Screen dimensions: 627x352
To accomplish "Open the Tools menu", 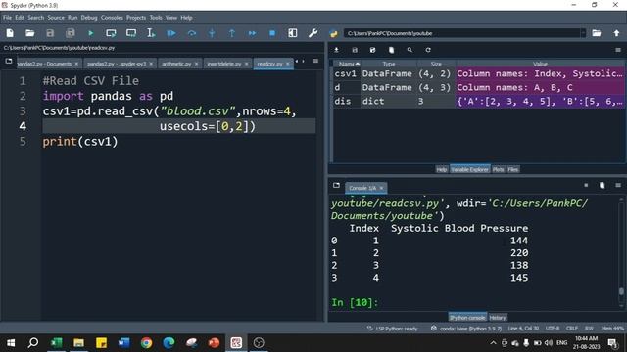I will 156,18.
